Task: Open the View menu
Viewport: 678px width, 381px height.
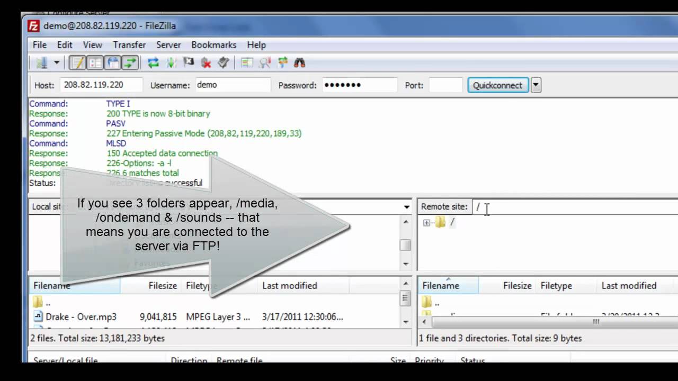Action: pos(93,45)
